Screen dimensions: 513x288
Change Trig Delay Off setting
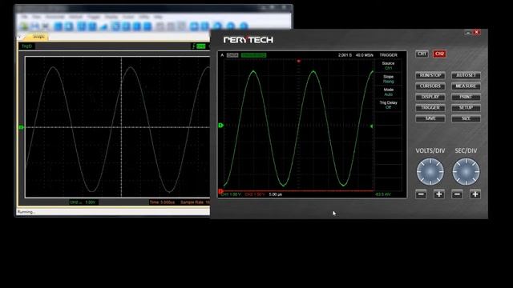coord(388,105)
